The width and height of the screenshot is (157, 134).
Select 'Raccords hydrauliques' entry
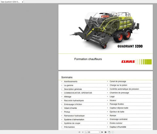(x=74, y=101)
